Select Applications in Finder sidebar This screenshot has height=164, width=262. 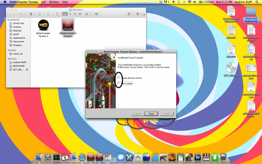[19, 38]
